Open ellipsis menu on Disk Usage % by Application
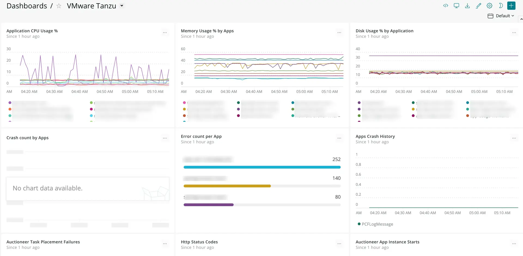Viewport: 523px width, 256px height. (x=514, y=33)
